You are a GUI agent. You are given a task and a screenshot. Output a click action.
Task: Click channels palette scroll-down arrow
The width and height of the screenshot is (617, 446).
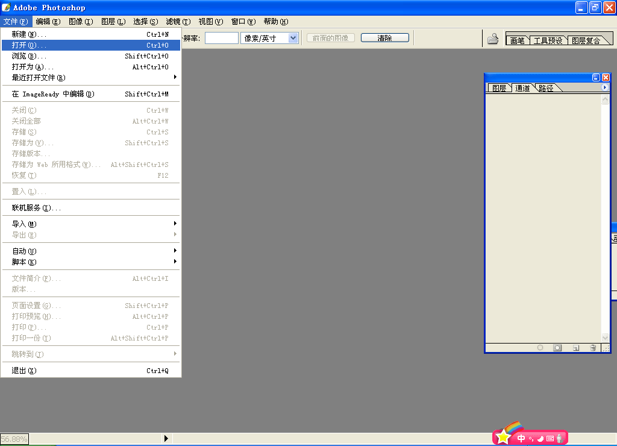coord(605,338)
